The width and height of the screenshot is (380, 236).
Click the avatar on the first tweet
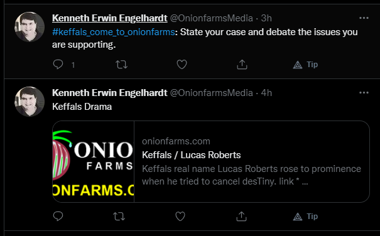coord(30,27)
